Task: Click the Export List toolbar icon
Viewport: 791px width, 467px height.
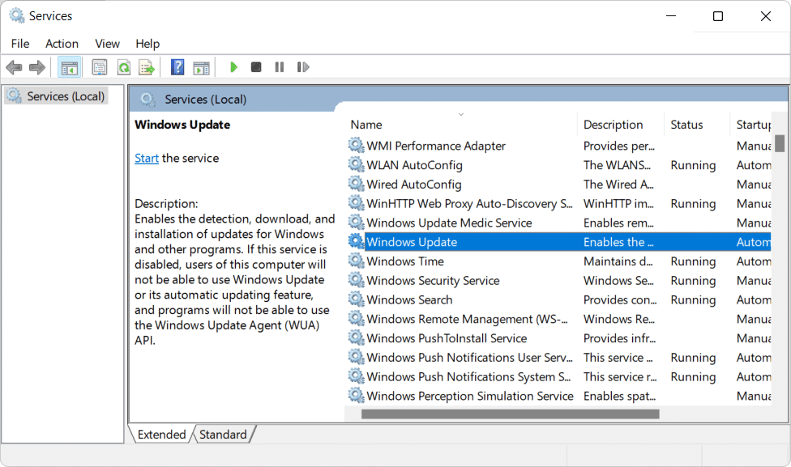Action: click(x=147, y=67)
